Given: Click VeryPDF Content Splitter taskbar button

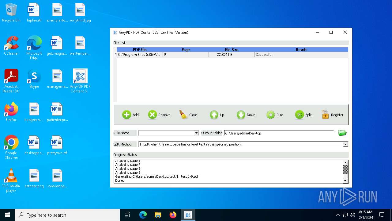Looking at the screenshot, I should click(x=188, y=215).
